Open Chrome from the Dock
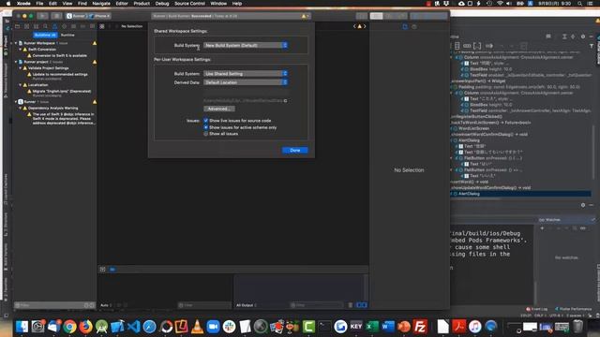The height and width of the screenshot is (337, 600). coord(69,327)
